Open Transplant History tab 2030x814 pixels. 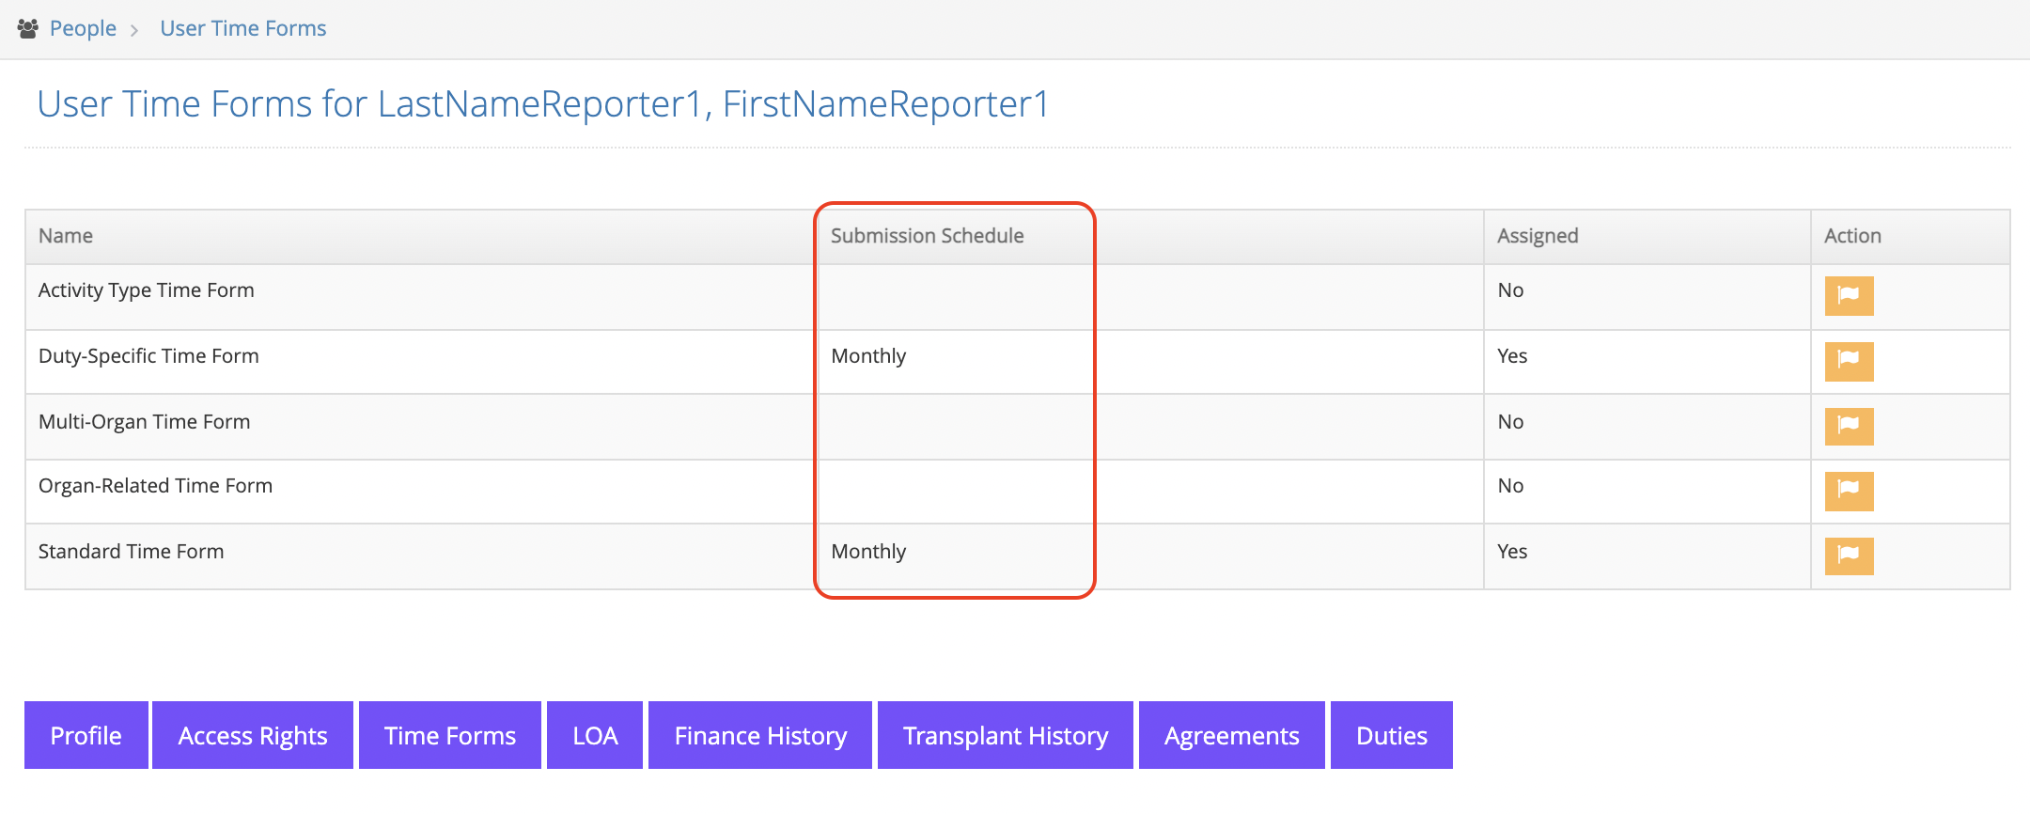1006,735
